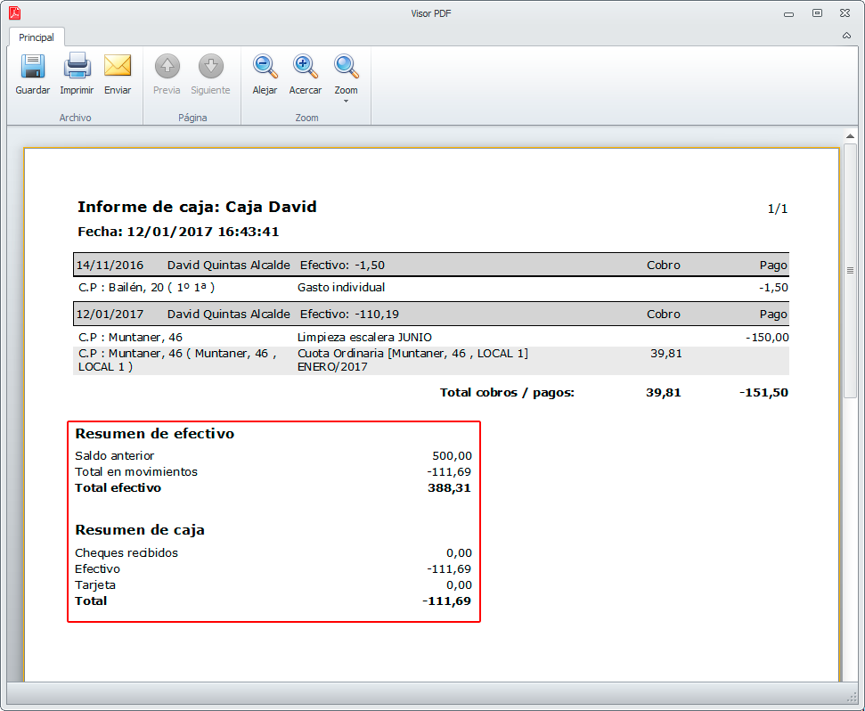Click the window resize grip corner
Viewport: 865px width, 711px height.
[x=850, y=696]
